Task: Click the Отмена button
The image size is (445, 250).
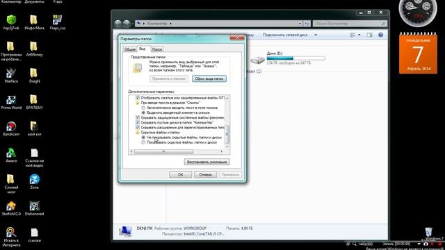Action: pos(205,174)
